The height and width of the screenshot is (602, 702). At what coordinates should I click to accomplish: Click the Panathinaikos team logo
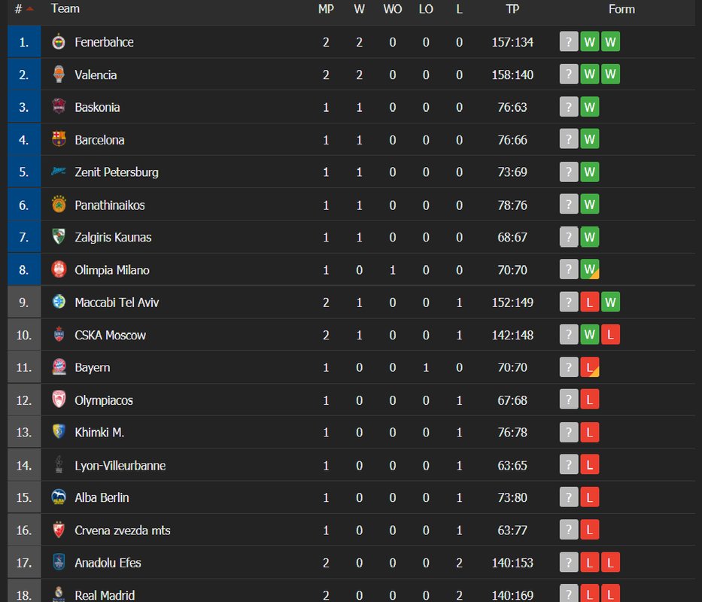point(59,204)
